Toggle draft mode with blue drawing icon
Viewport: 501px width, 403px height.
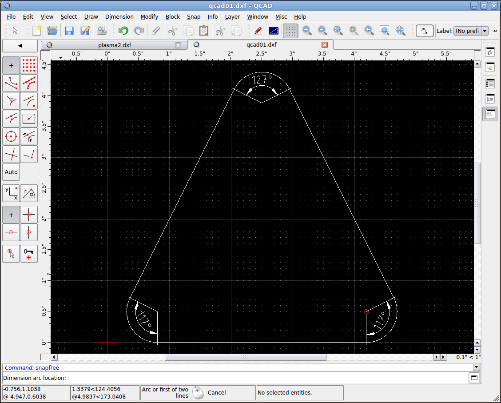[x=274, y=31]
